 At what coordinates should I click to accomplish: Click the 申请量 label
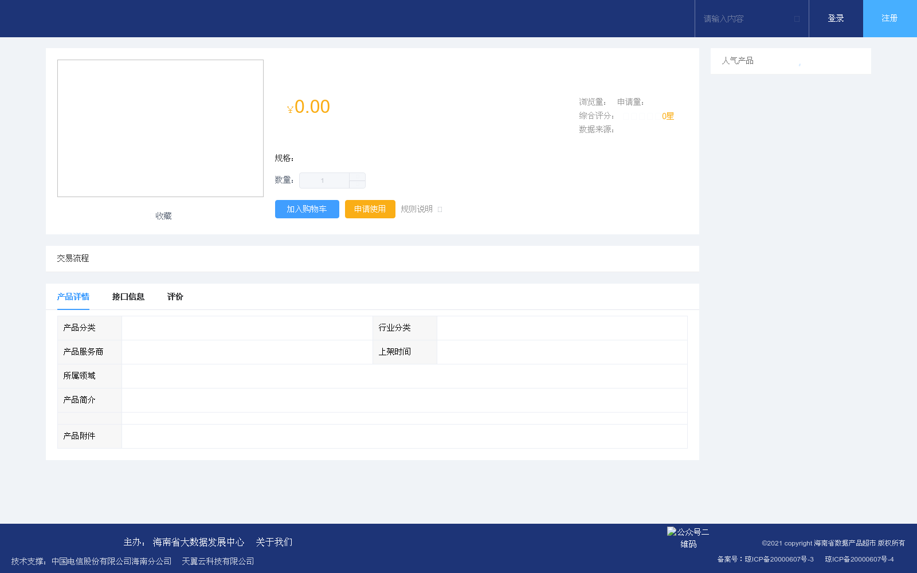[x=630, y=102]
